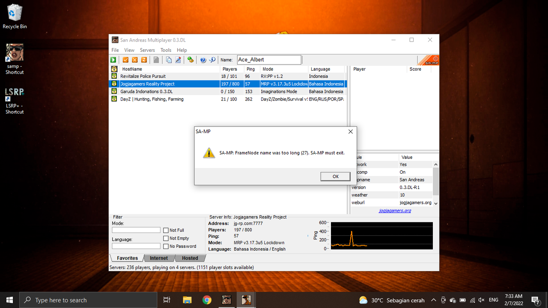Open File Explorer from the taskbar
Image resolution: width=548 pixels, height=308 pixels.
click(x=187, y=300)
